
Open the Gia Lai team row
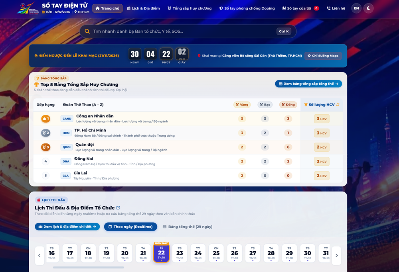pos(188,176)
